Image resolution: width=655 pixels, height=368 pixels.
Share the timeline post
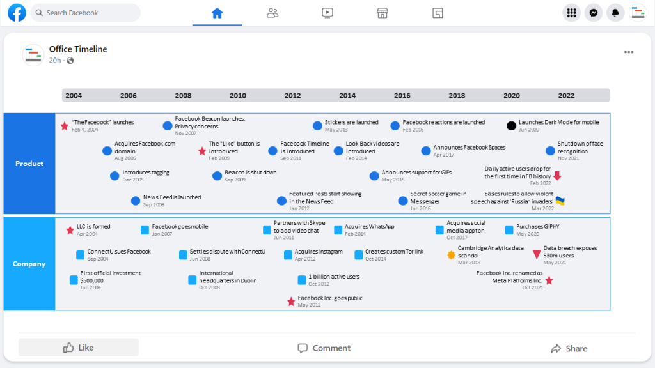[x=569, y=348]
